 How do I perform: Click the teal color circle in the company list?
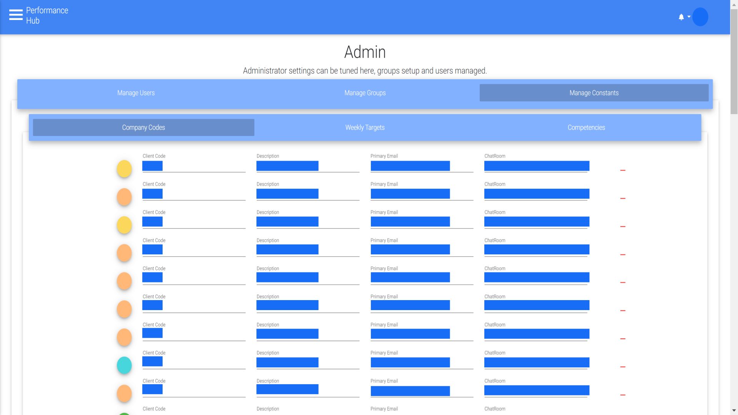(124, 365)
